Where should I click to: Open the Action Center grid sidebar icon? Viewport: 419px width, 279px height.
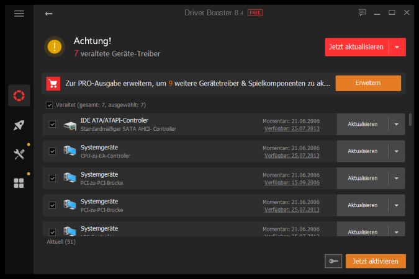point(19,183)
